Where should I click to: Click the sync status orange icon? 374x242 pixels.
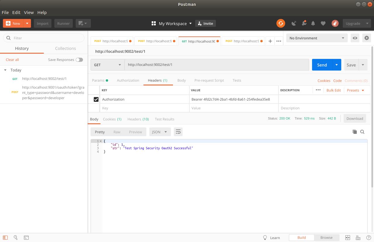click(280, 23)
